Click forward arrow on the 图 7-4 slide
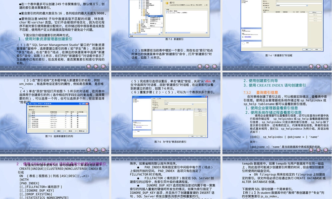332x199 pixels. point(318,66)
